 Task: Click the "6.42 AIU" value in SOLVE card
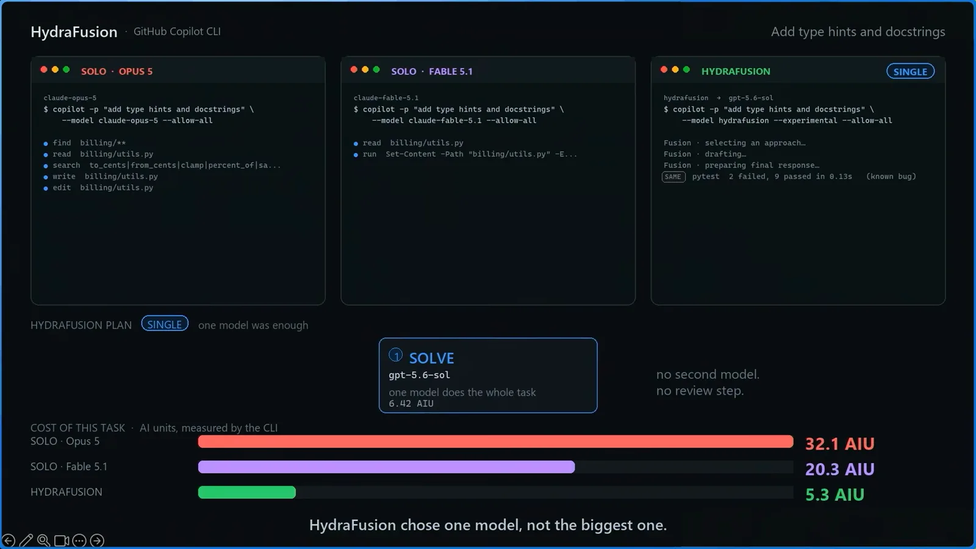411,403
